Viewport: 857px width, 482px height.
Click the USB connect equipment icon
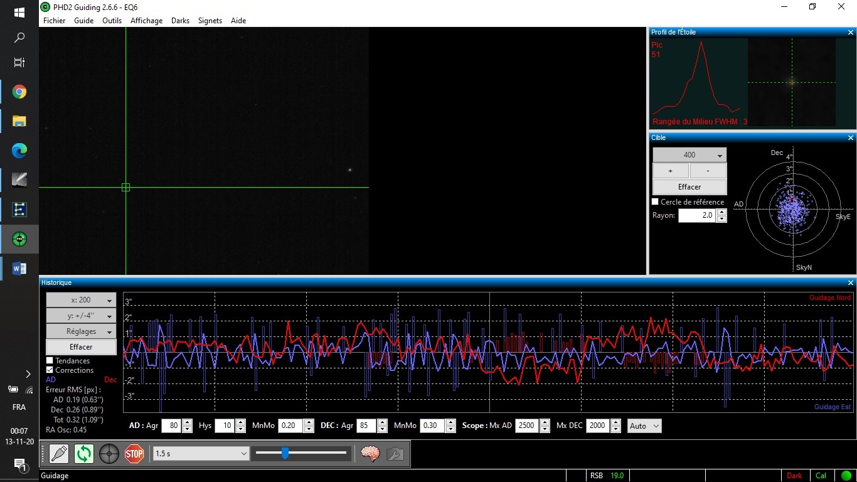coord(59,453)
